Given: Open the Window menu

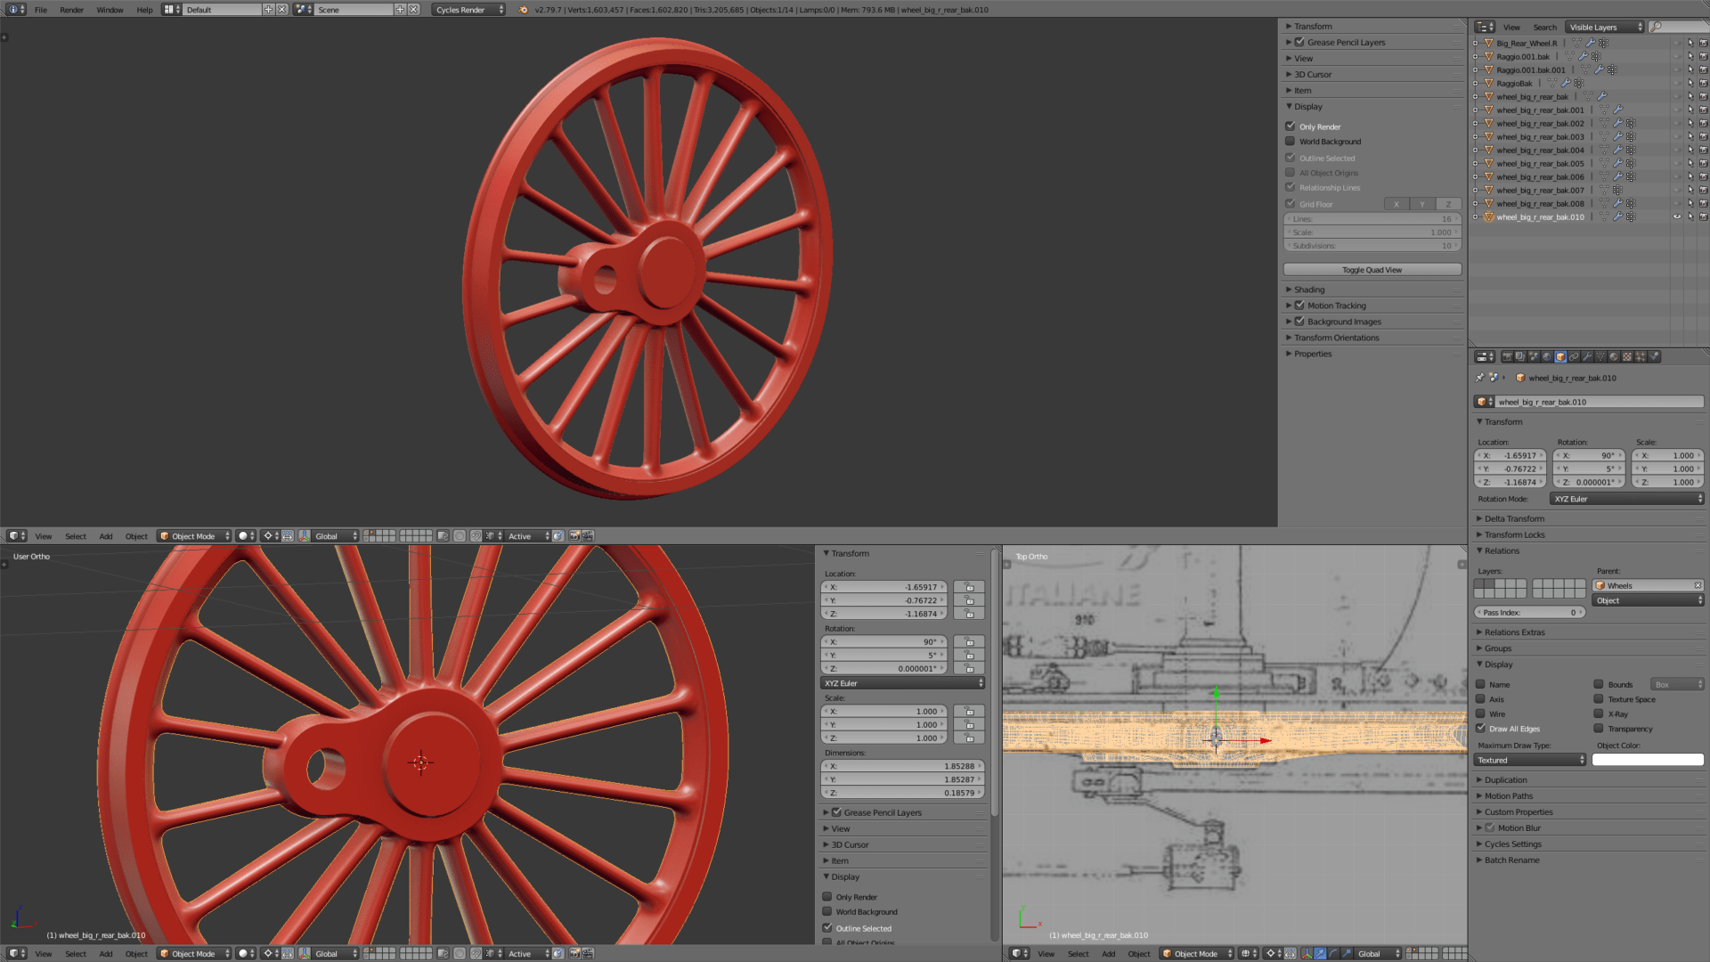Looking at the screenshot, I should (x=110, y=10).
